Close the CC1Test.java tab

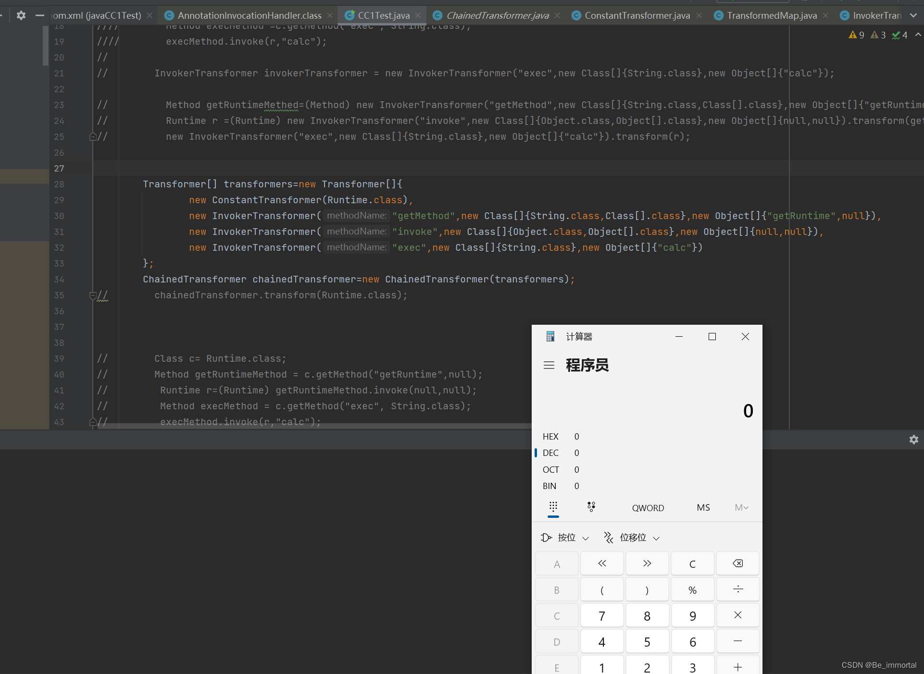coord(418,15)
